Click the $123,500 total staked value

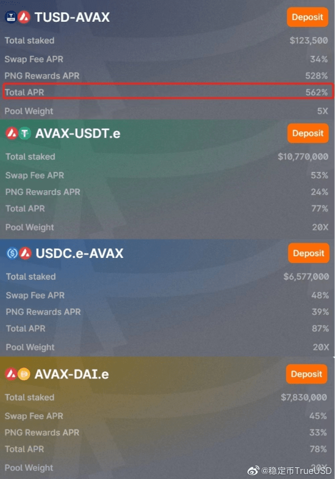309,40
